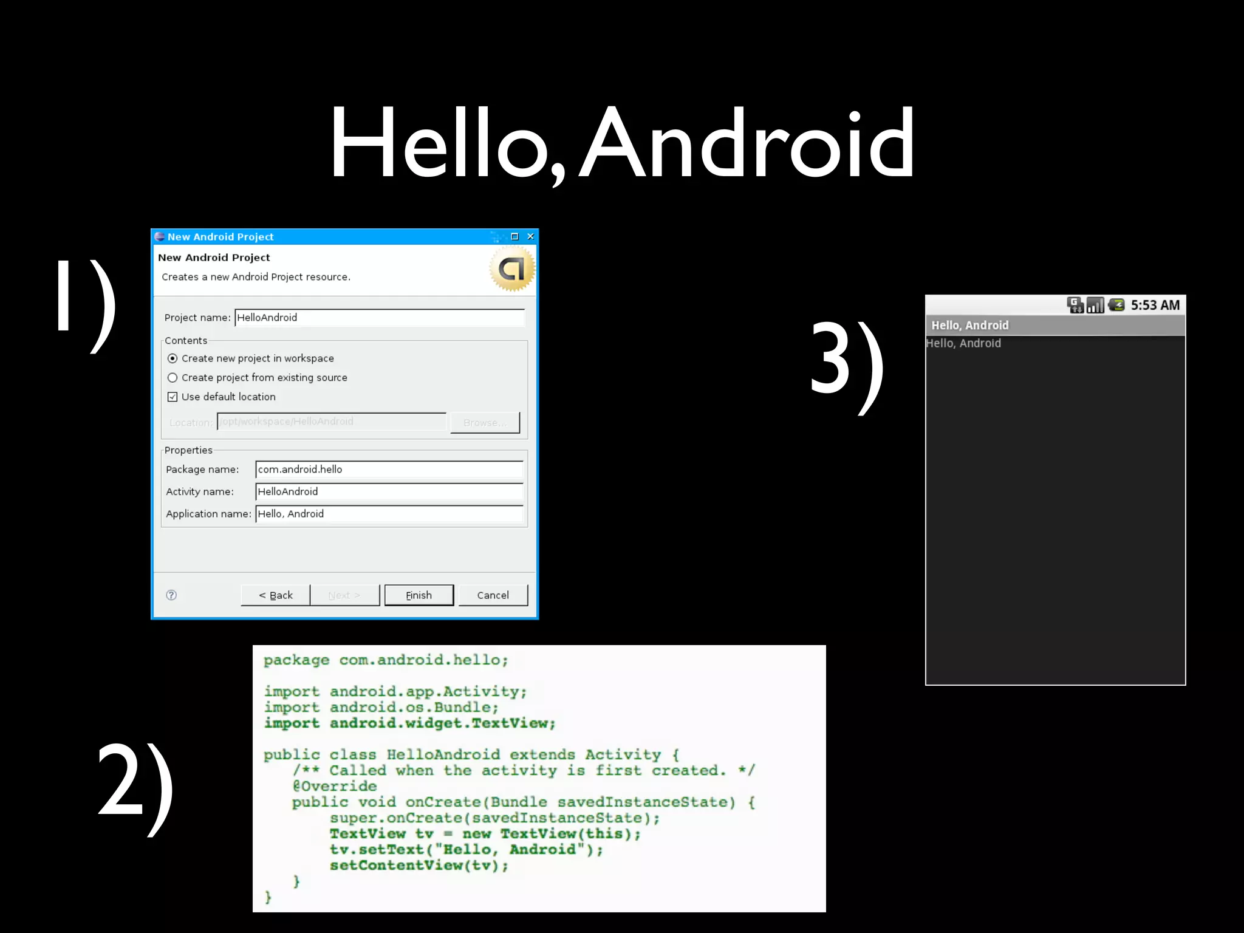
Task: Click the Application name input field
Action: (x=389, y=514)
